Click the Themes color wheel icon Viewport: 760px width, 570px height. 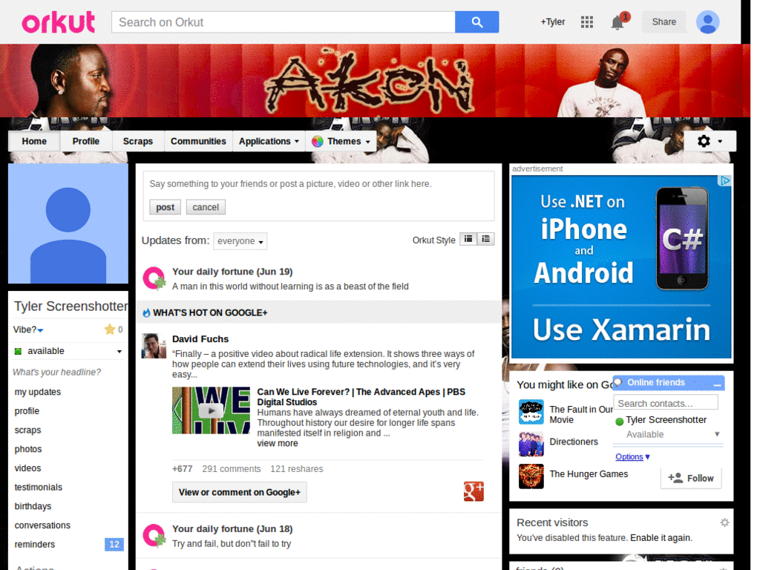[x=317, y=142]
